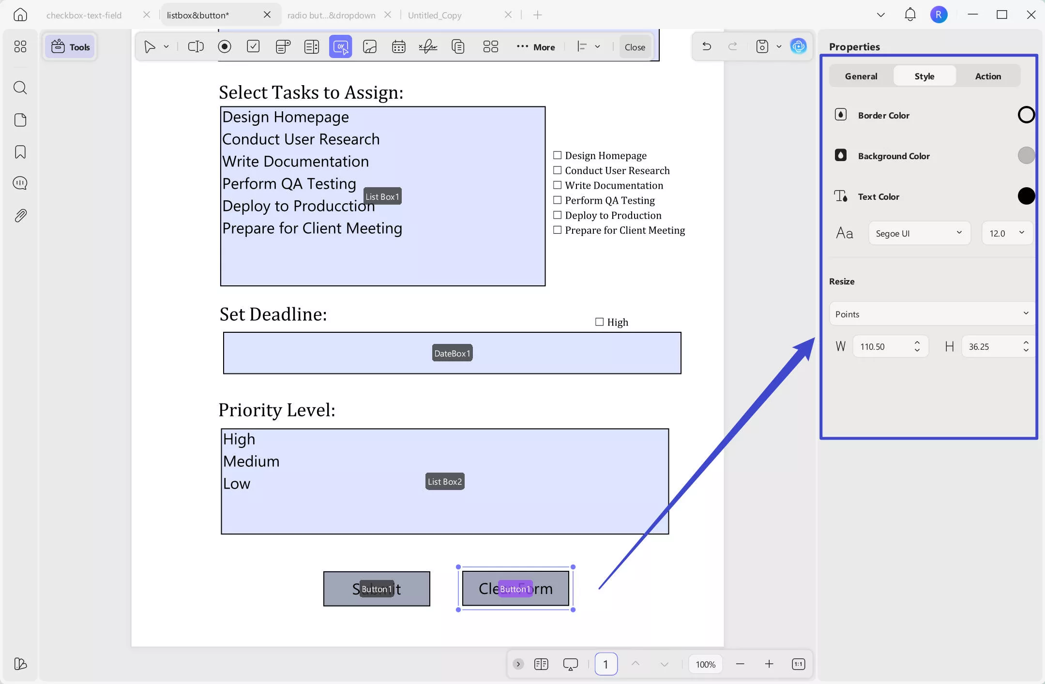1045x684 pixels.
Task: Select the text field tool
Action: point(196,46)
